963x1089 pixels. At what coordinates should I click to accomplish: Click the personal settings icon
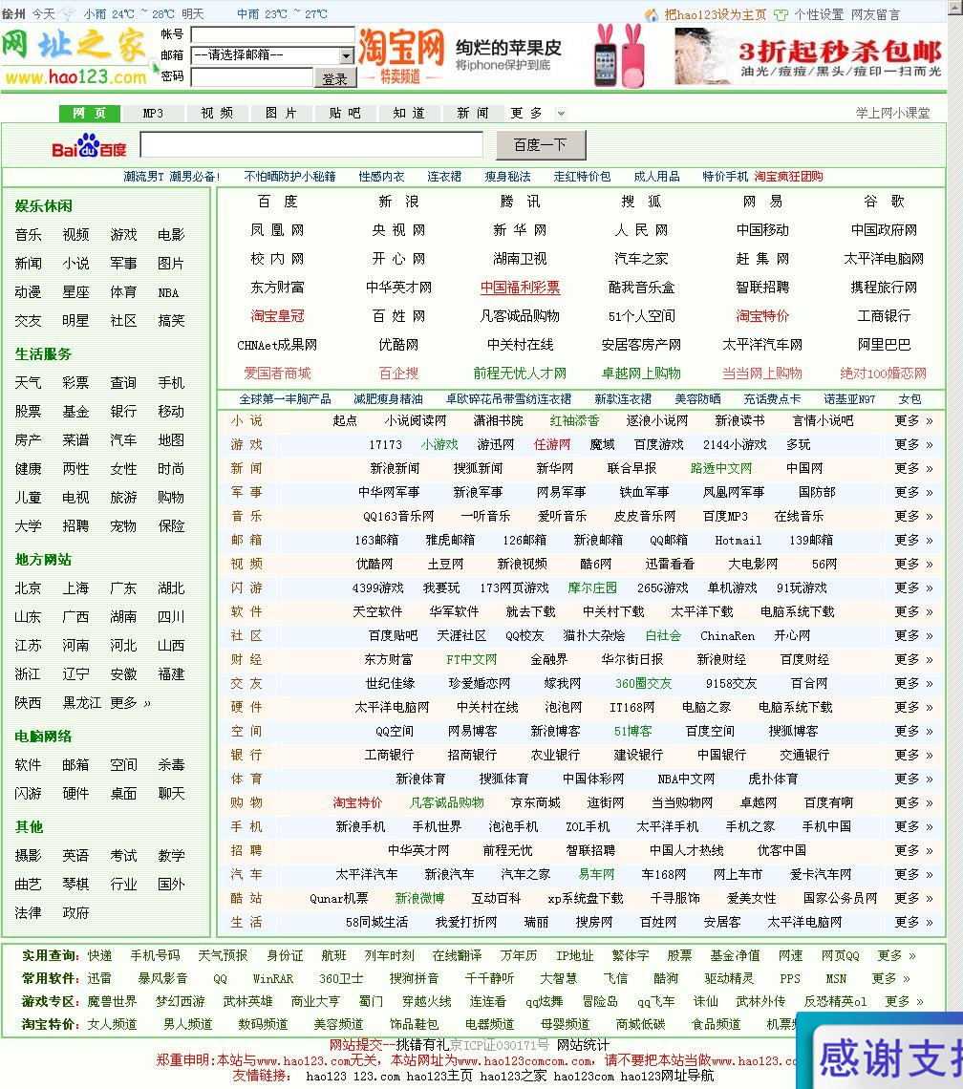coord(781,14)
